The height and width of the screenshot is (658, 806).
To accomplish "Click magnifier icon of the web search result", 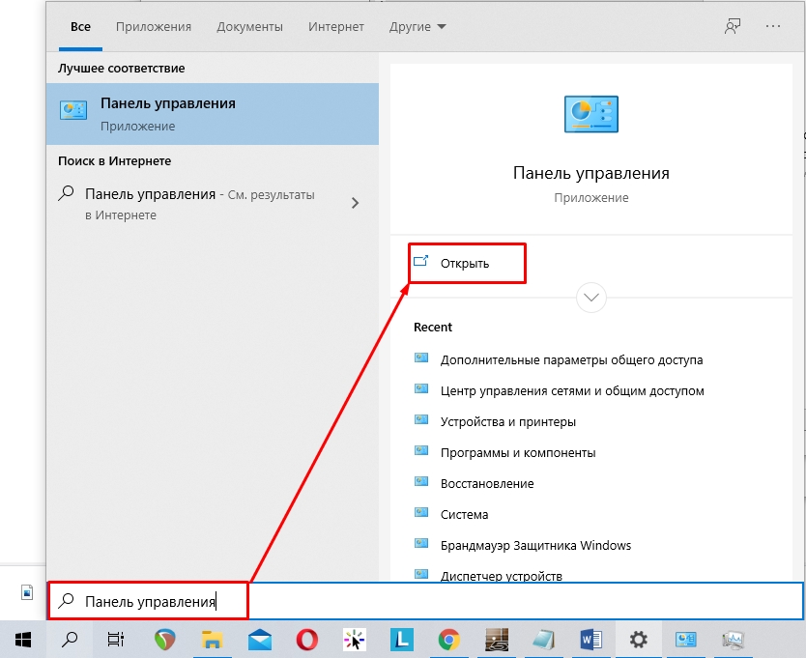I will [x=67, y=193].
